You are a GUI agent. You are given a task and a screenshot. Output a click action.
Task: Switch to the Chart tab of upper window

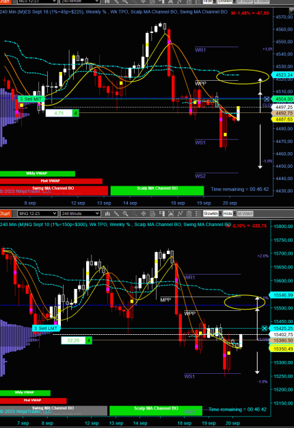[5, 1]
